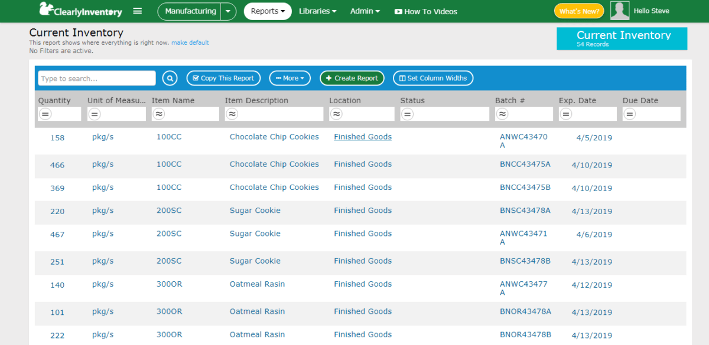Viewport: 709px width, 345px height.
Task: Click the Set Column Widths button
Action: (x=432, y=78)
